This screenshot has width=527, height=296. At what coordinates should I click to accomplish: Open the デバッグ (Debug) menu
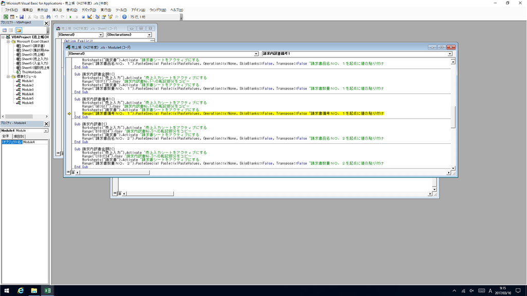pyautogui.click(x=89, y=10)
